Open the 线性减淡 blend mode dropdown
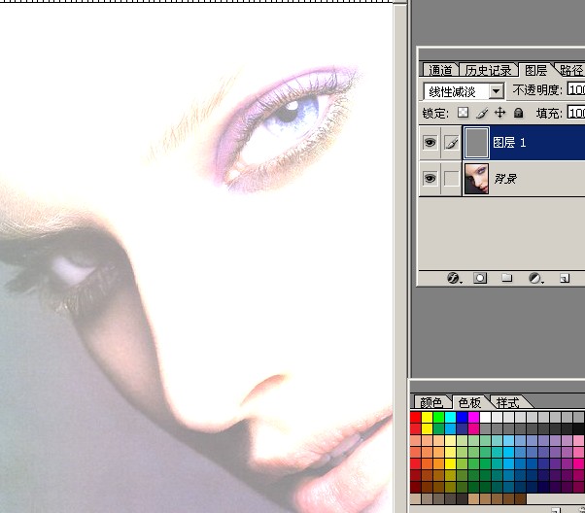This screenshot has height=513, width=585. tap(497, 91)
